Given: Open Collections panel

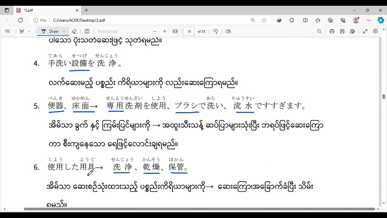Looking at the screenshot, I should tap(330, 20).
